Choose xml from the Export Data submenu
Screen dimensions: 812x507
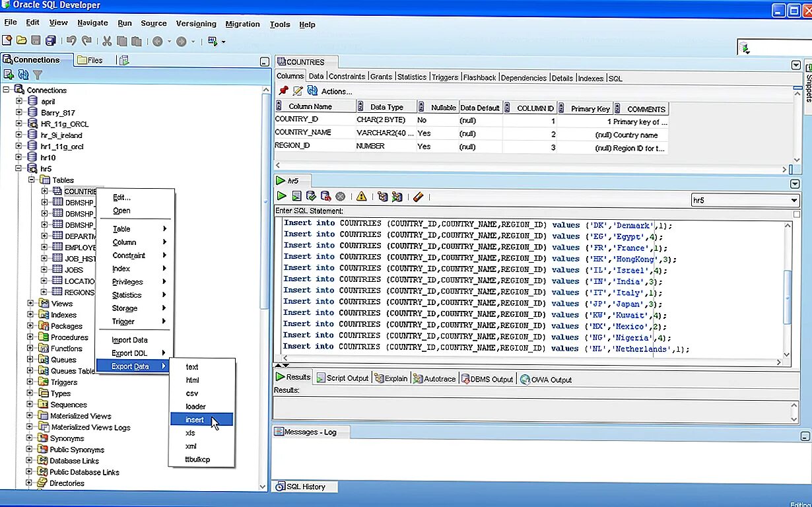(202, 446)
